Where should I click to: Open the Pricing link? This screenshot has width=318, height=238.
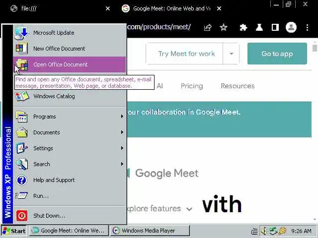(x=192, y=86)
